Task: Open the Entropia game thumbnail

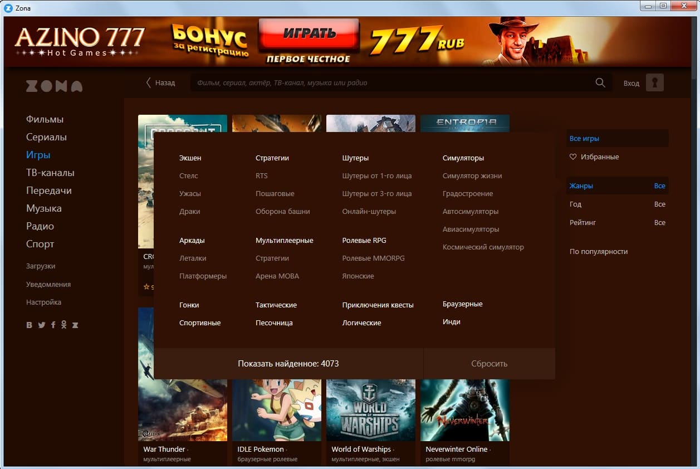Action: tap(465, 123)
